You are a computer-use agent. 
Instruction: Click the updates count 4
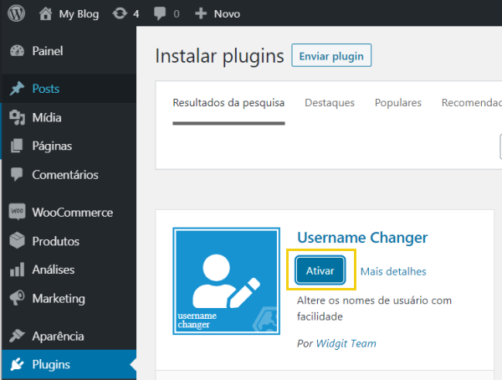[136, 13]
